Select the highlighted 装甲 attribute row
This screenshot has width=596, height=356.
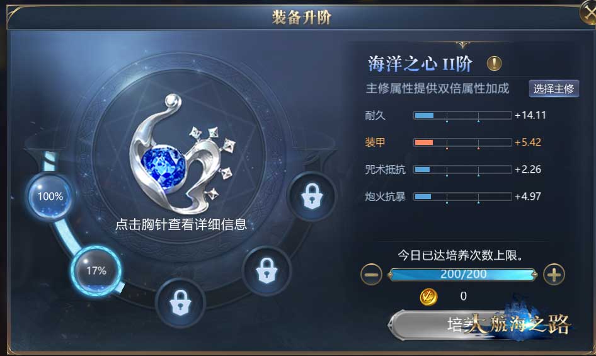pyautogui.click(x=453, y=142)
